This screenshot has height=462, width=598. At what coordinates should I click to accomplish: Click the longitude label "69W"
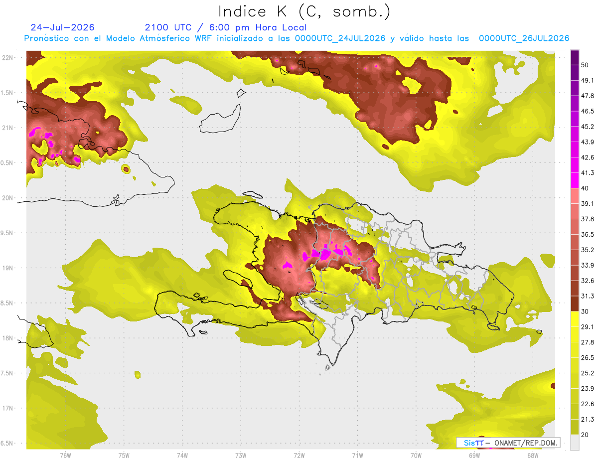(474, 456)
